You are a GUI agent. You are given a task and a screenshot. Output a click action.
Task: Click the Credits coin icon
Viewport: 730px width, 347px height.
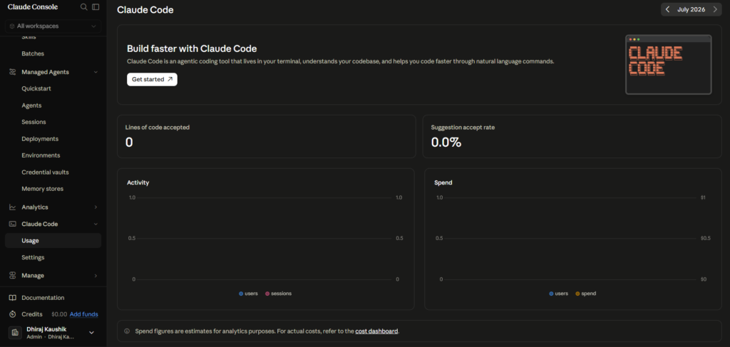click(13, 314)
